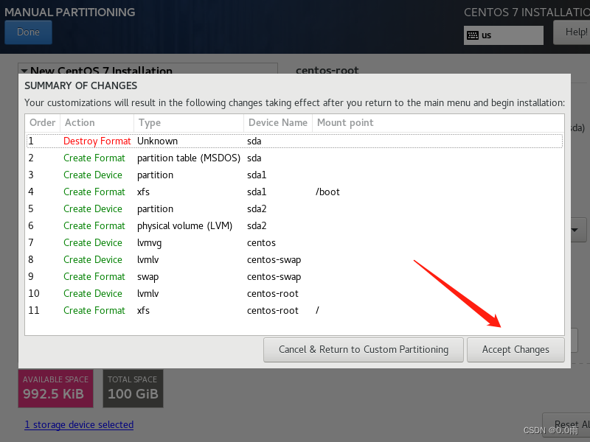Screen dimensions: 590x442
Task: Select the Create Device lvmlv centos-swap row
Action: click(x=294, y=259)
